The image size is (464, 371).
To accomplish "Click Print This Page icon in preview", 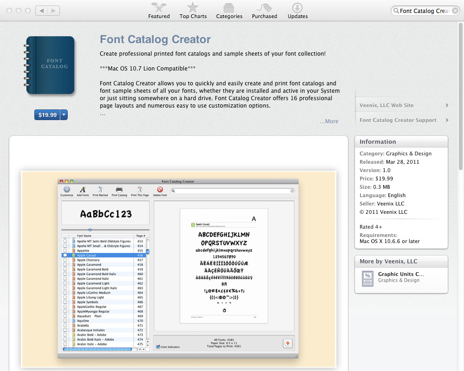I will (x=140, y=191).
